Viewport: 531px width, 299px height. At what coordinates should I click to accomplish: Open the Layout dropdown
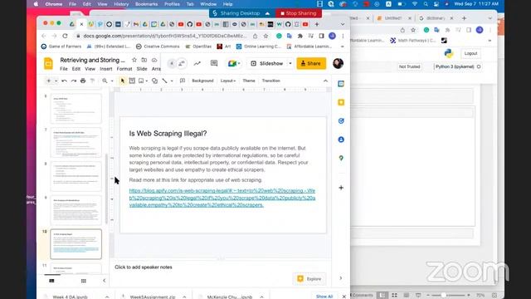[228, 81]
